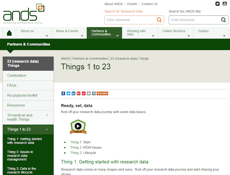Click the print page icon

click(x=94, y=93)
